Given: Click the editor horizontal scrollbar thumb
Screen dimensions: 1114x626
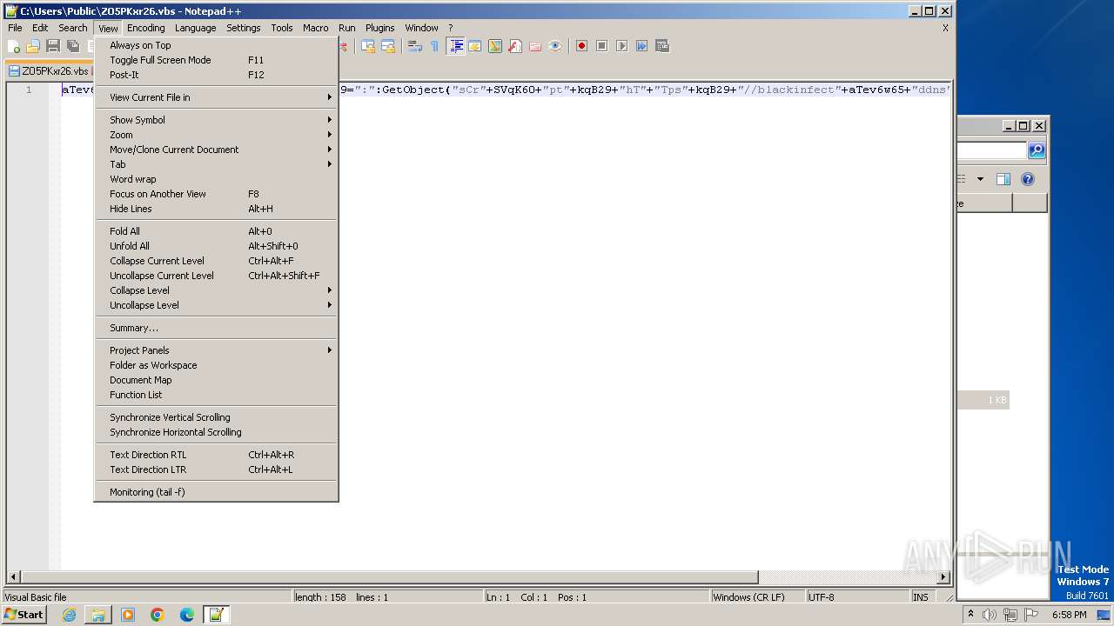Looking at the screenshot, I should pos(389,577).
